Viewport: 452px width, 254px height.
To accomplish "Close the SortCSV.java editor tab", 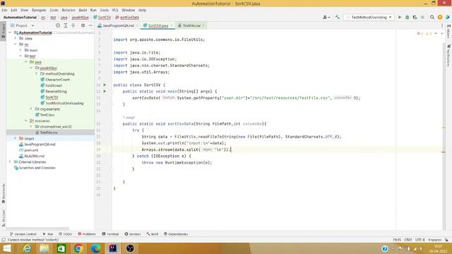I will click(x=171, y=25).
